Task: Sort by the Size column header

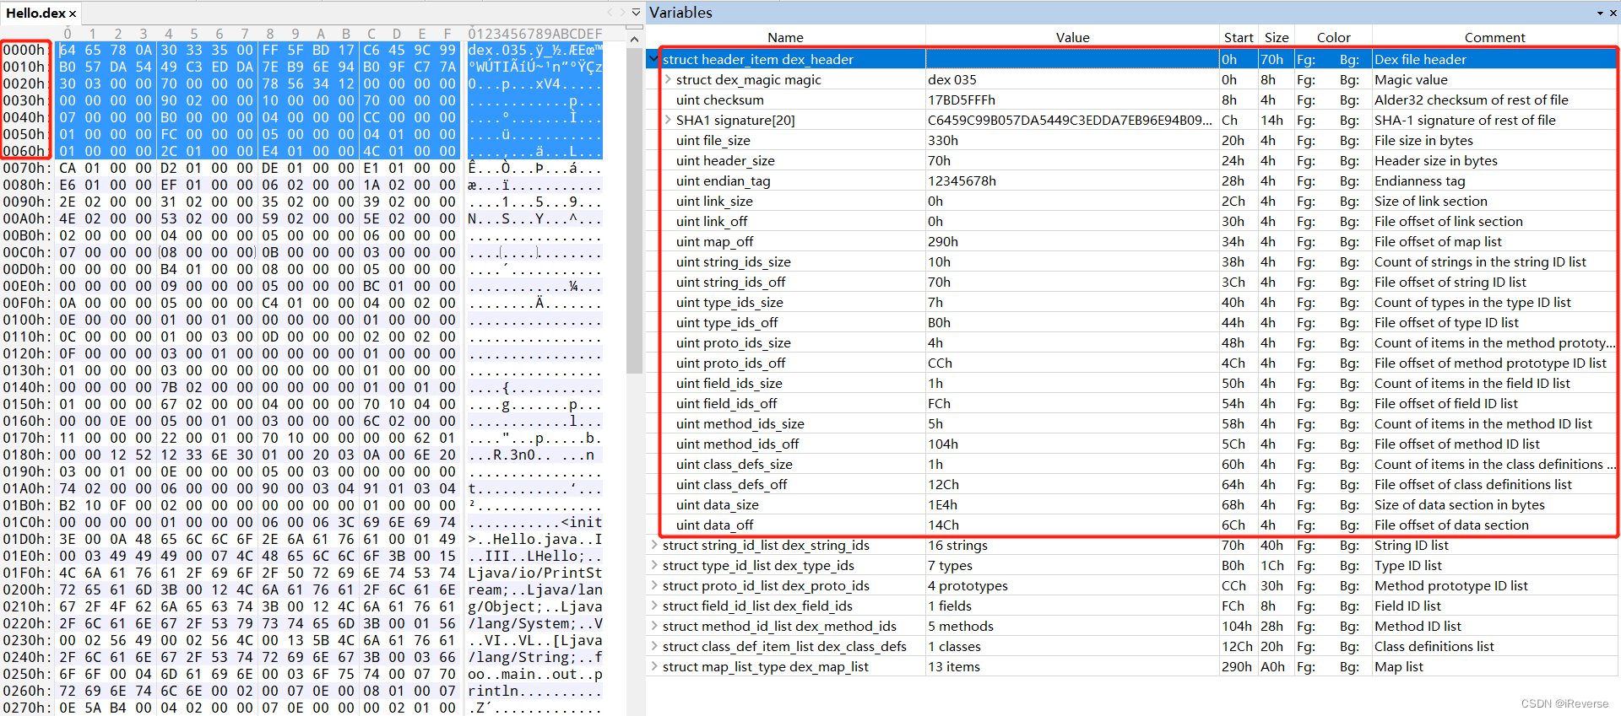Action: tap(1277, 37)
